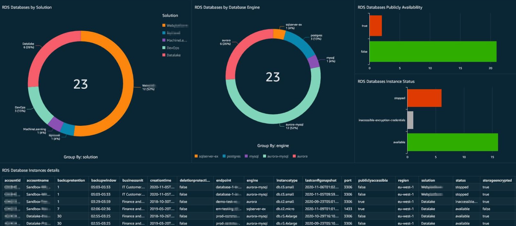Select mysql in the engine legend
This screenshot has height=226, width=516.
click(251, 156)
